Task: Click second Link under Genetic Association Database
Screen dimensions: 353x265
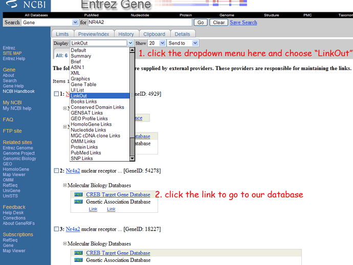Action: (x=111, y=209)
